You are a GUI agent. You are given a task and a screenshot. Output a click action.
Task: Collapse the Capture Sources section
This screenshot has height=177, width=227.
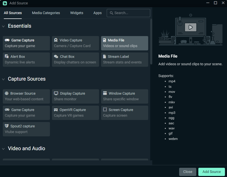pyautogui.click(x=3, y=79)
